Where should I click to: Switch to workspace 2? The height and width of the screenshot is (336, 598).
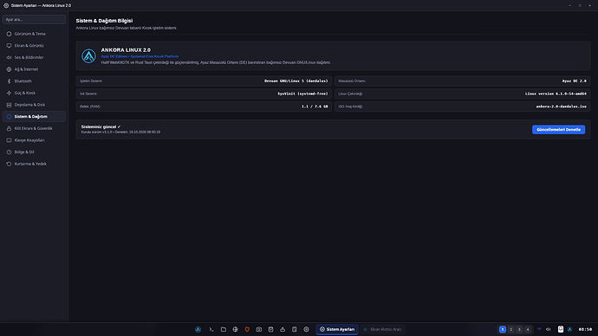(x=510, y=330)
